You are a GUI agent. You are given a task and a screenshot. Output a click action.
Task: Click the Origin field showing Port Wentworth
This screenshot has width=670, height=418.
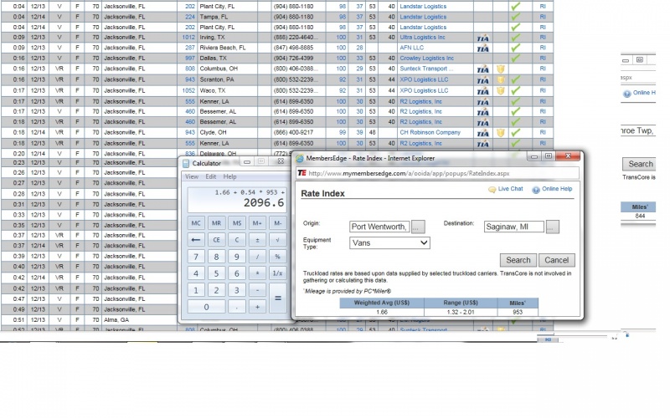379,227
